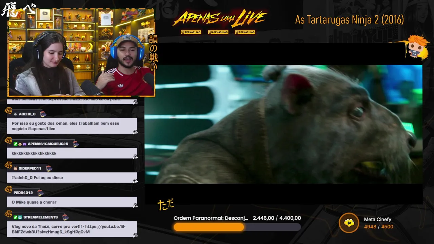434x244 pixels.
Task: Click the hat emblem after STREAMELEMENTS
Action: pyautogui.click(x=65, y=217)
